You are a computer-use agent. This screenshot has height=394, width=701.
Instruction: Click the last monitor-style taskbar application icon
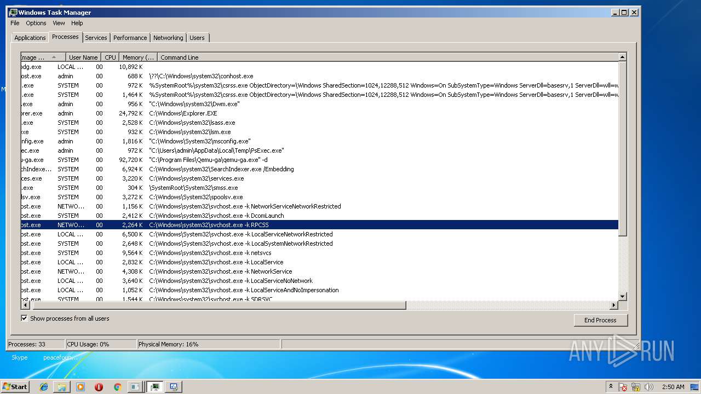click(x=174, y=387)
